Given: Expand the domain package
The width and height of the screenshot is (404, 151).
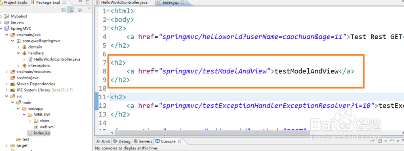Looking at the screenshot, I should click(18, 47).
